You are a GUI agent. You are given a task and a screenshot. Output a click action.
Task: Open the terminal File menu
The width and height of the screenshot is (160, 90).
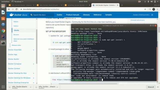tap(73, 29)
